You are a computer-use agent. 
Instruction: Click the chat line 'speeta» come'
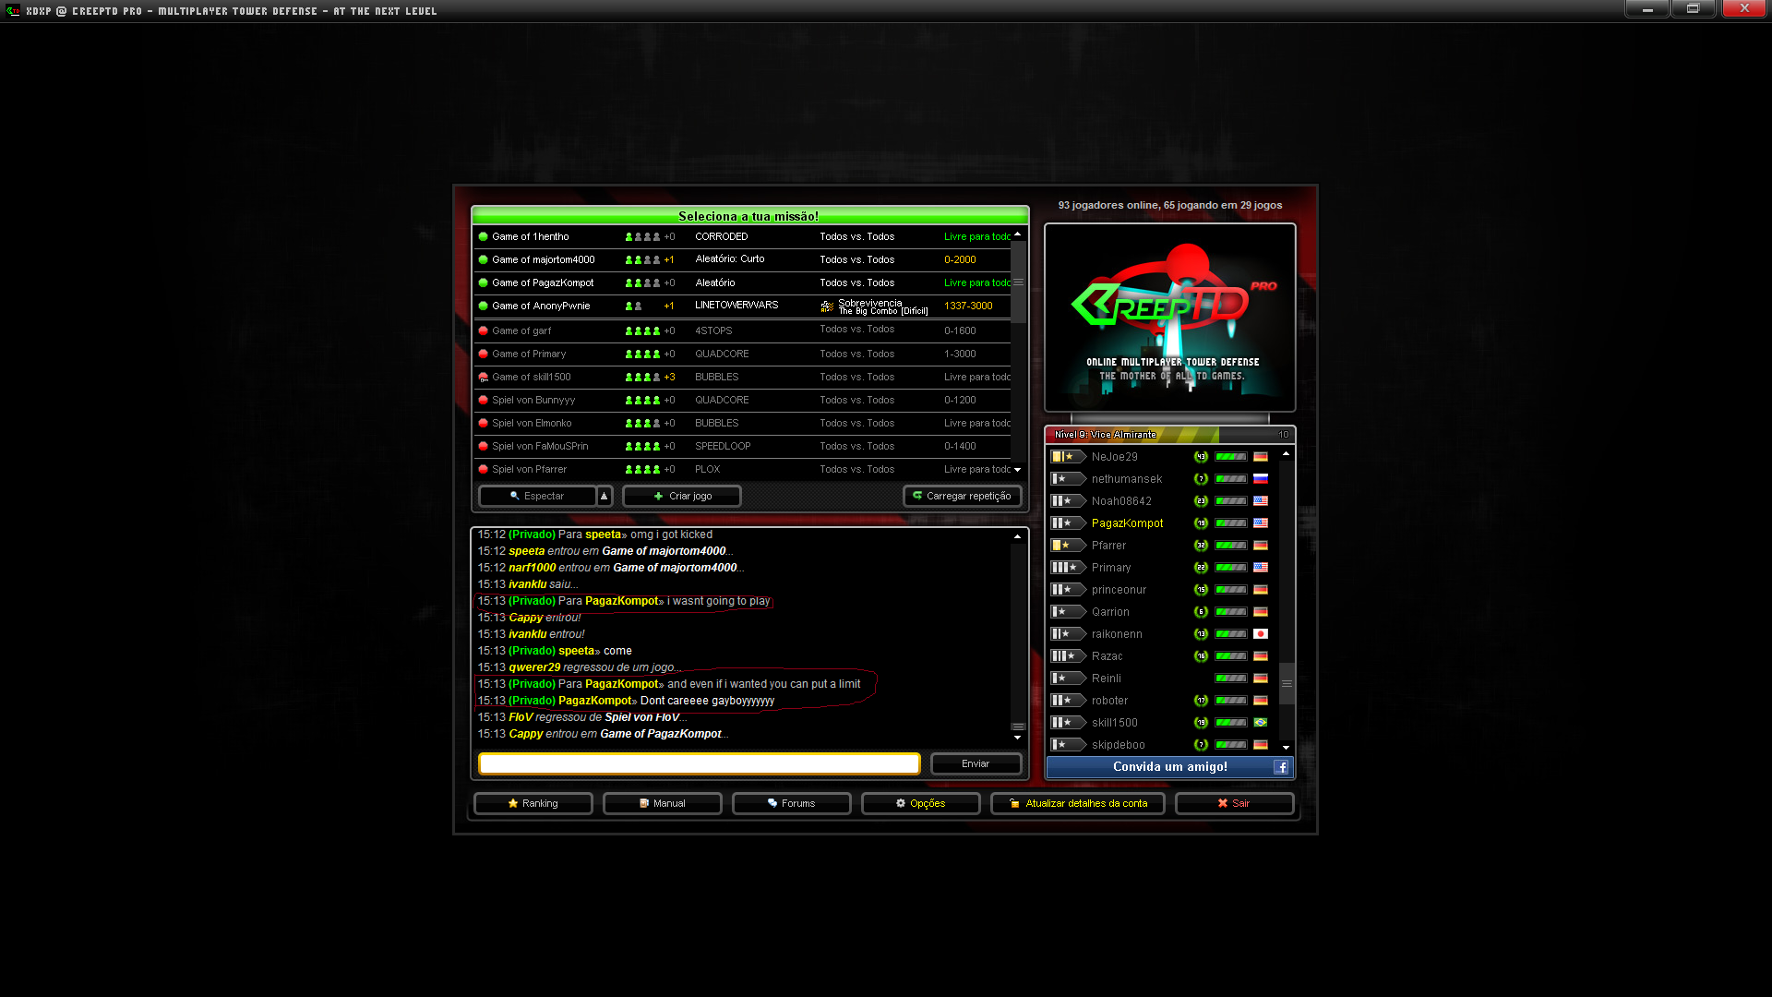pyautogui.click(x=555, y=651)
